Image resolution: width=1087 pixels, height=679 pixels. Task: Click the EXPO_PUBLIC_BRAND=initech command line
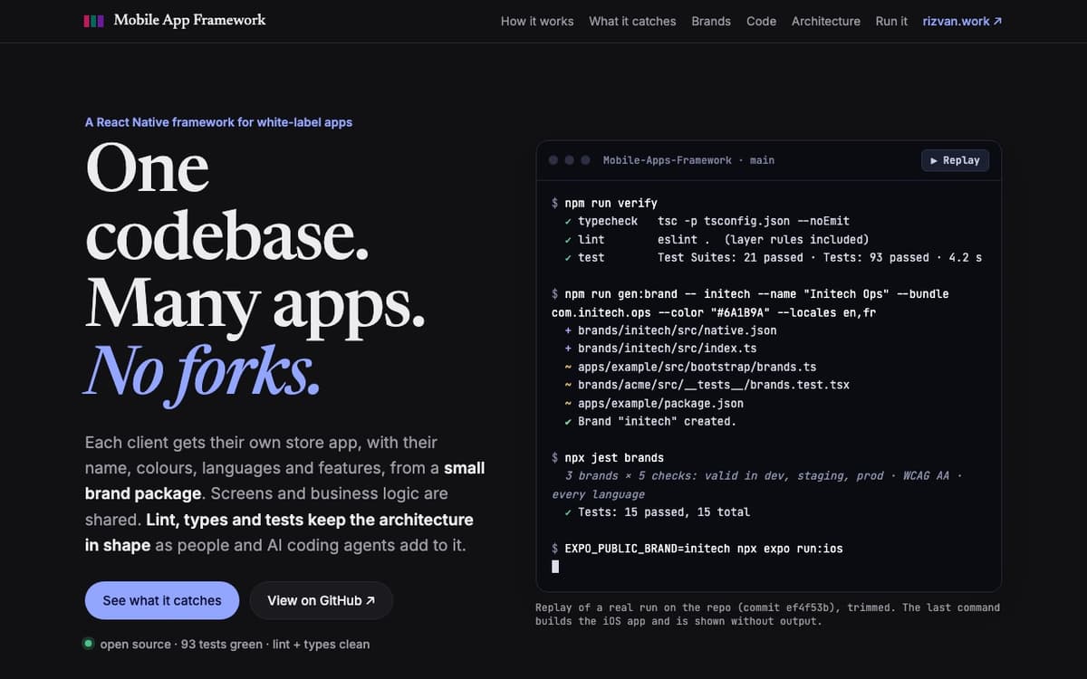[697, 548]
